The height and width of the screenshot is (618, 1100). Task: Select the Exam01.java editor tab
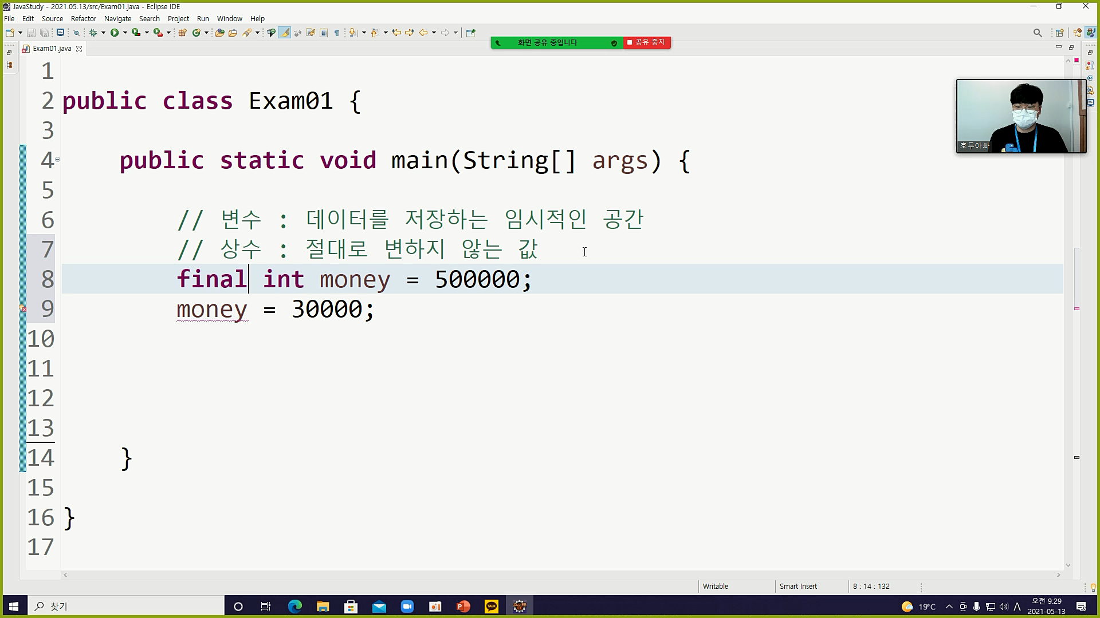point(52,49)
